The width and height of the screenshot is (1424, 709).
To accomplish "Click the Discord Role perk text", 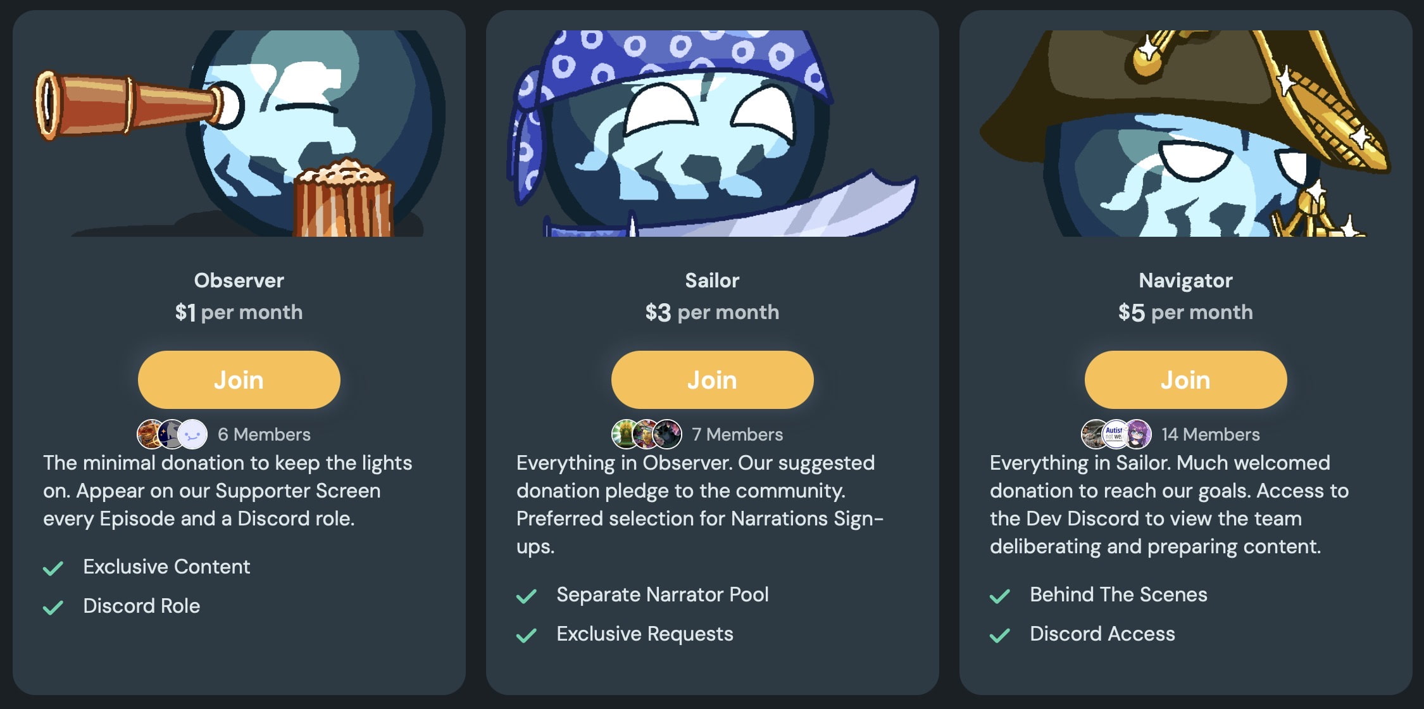I will pyautogui.click(x=141, y=606).
